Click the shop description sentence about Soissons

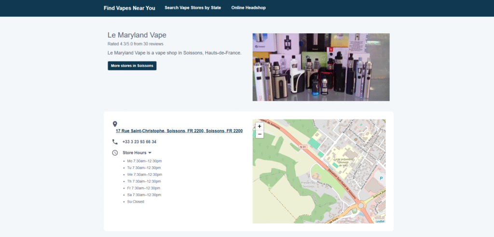[175, 53]
